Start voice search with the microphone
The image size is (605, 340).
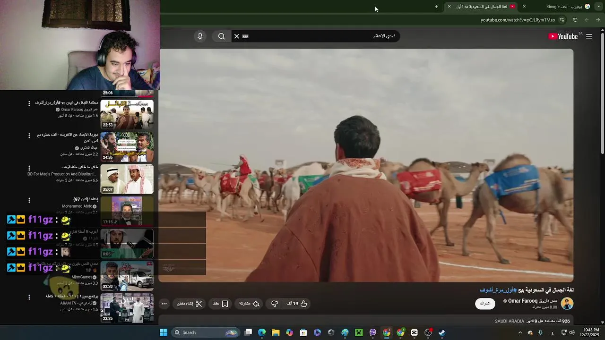click(x=200, y=36)
